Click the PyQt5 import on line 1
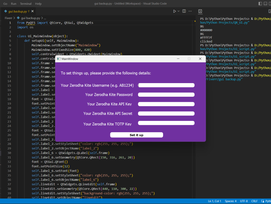271x204 pixels. point(31,23)
